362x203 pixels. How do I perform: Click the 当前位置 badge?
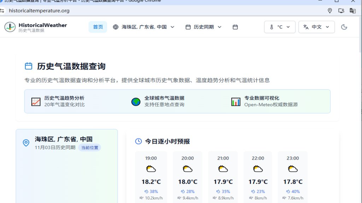point(89,148)
